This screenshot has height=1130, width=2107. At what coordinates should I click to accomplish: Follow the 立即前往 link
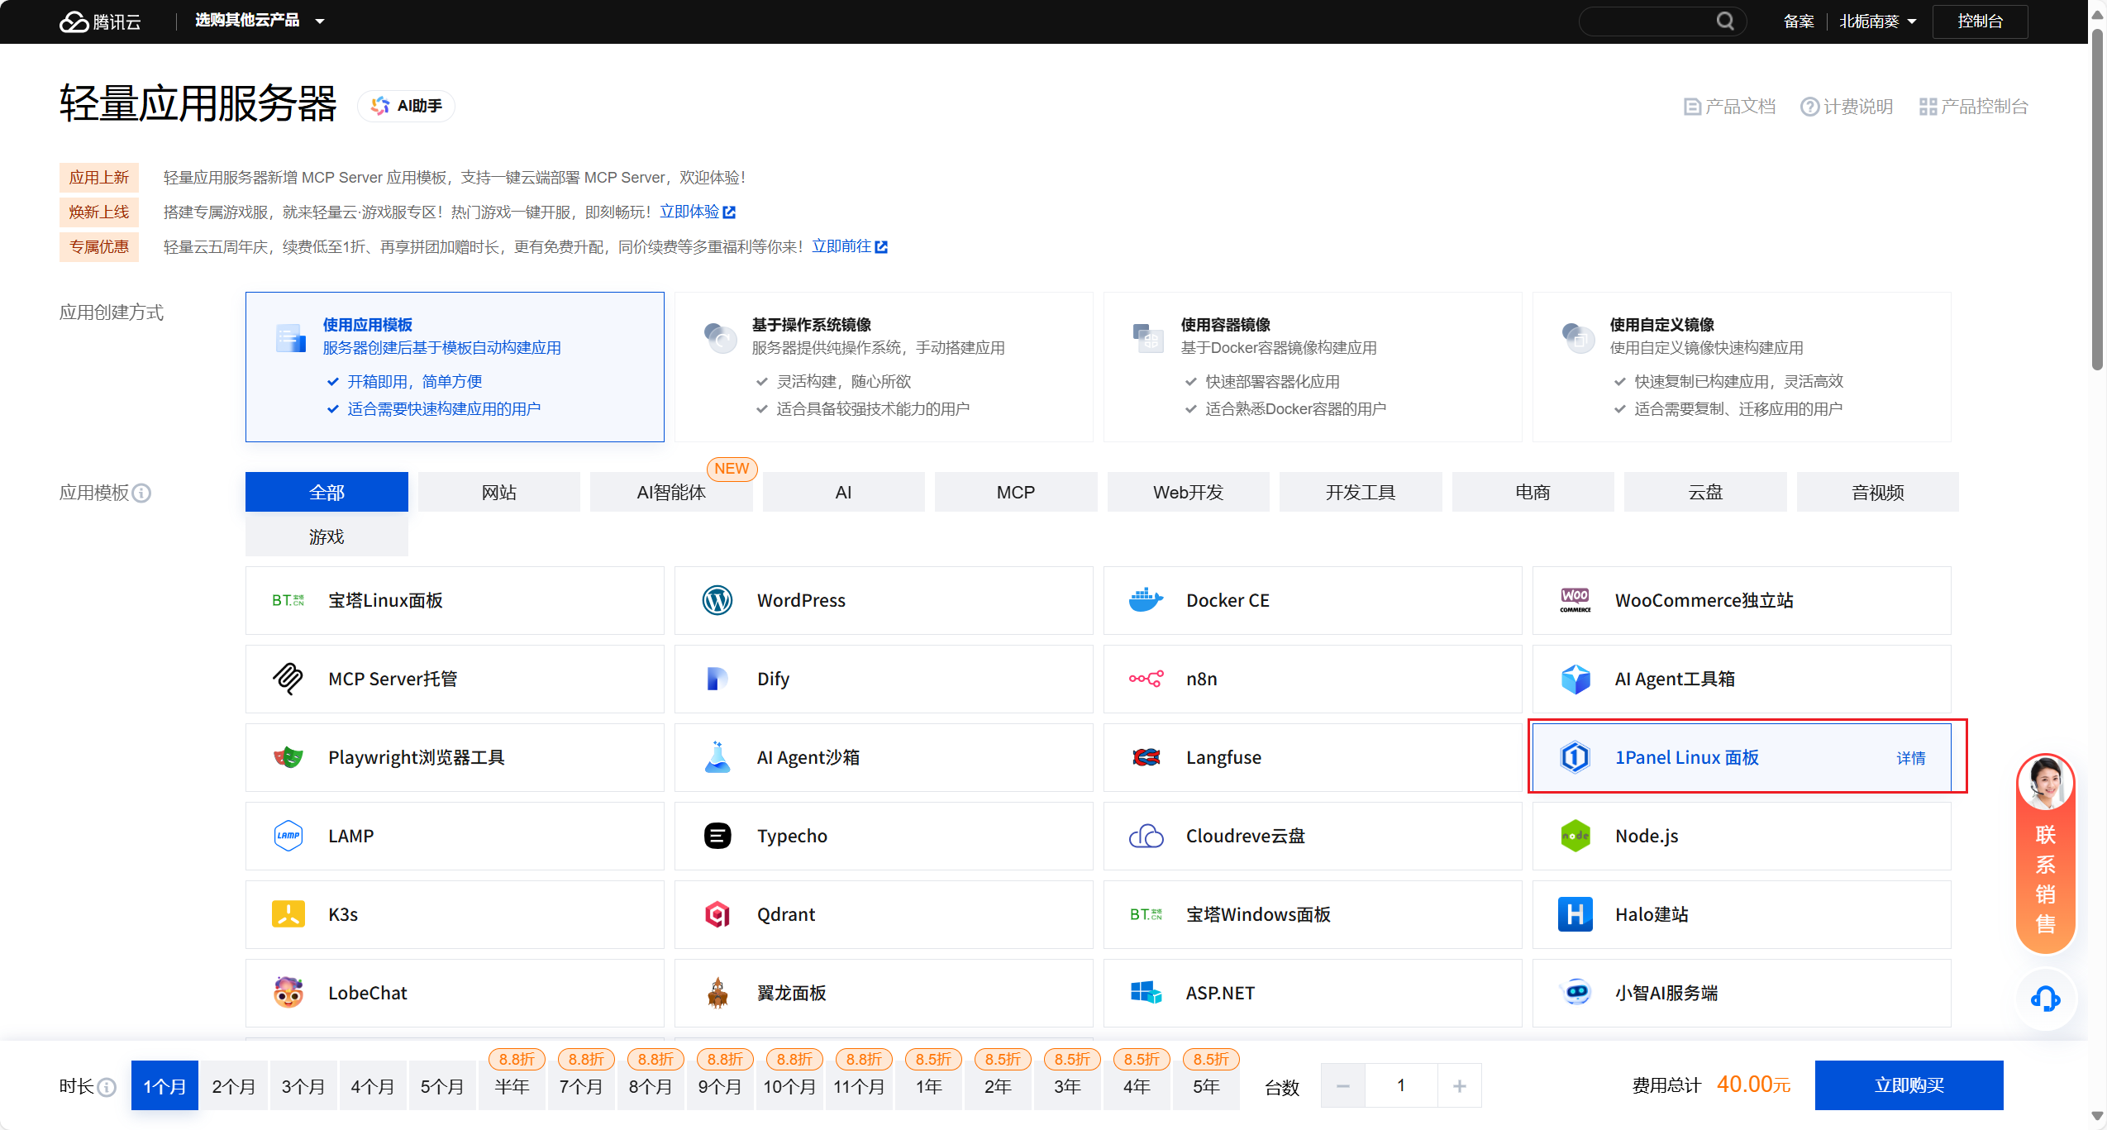(850, 246)
